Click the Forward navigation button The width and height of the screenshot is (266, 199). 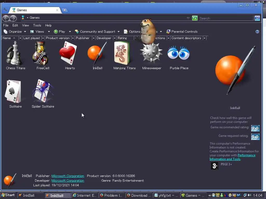pyautogui.click(x=13, y=18)
